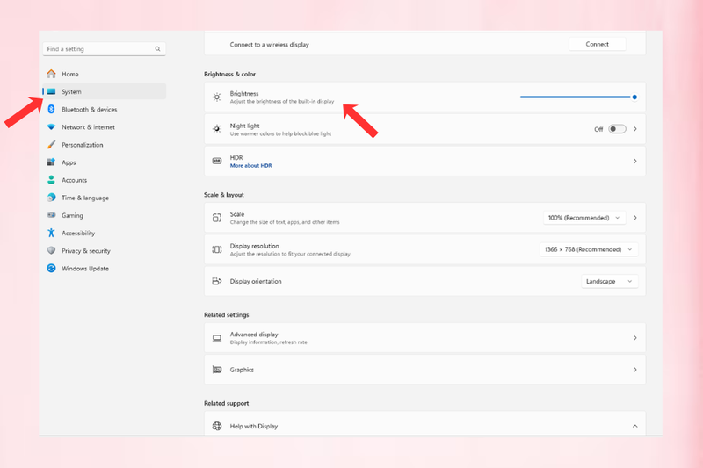
Task: Select the Bluetooth & devices icon
Action: click(51, 109)
